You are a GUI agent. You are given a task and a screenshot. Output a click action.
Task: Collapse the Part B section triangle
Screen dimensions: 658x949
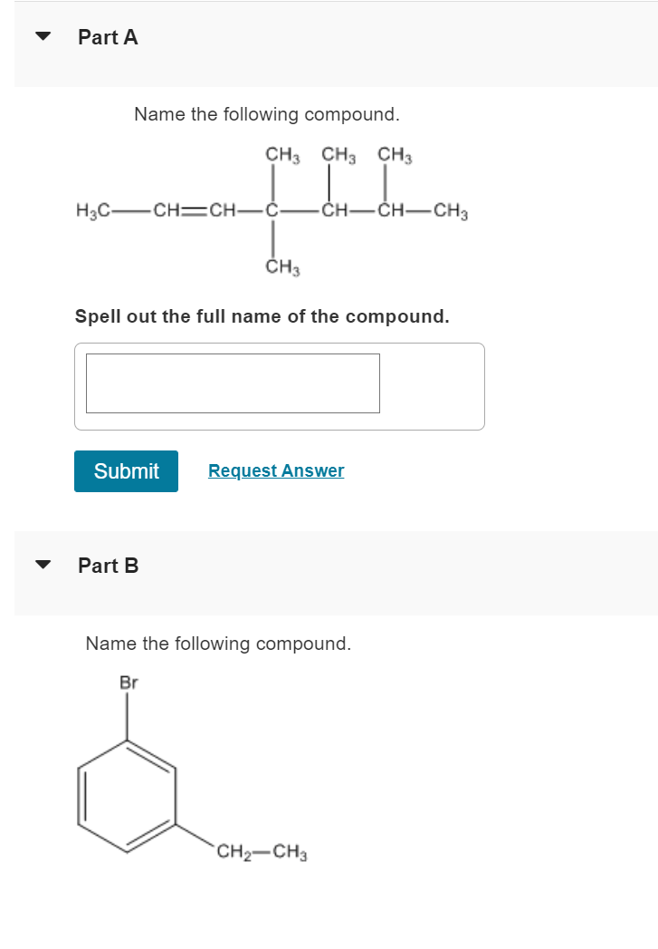(43, 565)
